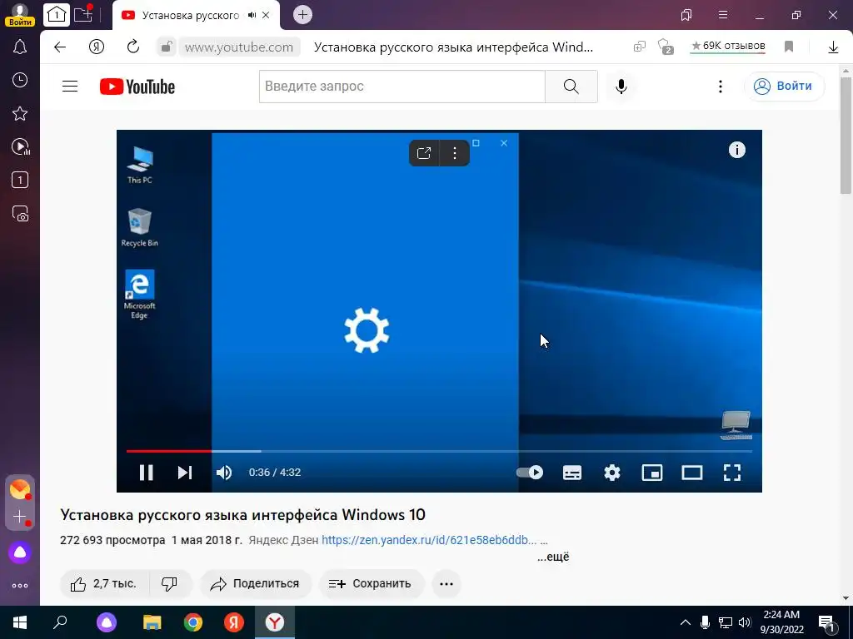Open notifications bell in sidebar
The height and width of the screenshot is (639, 853).
coord(20,47)
